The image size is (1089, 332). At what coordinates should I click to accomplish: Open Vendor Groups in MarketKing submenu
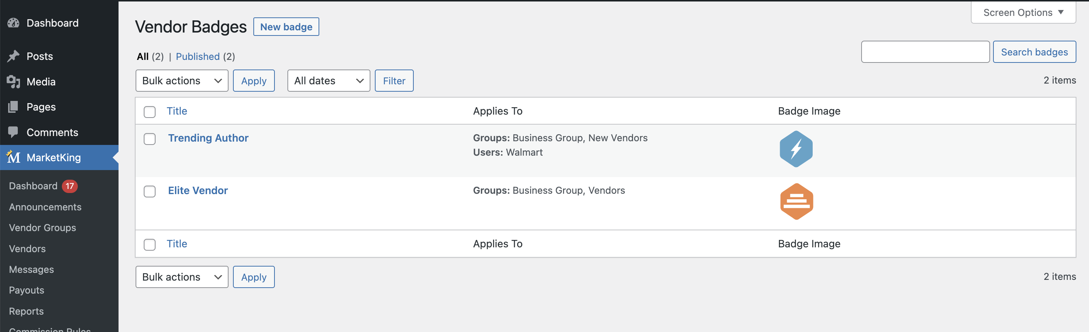[43, 228]
